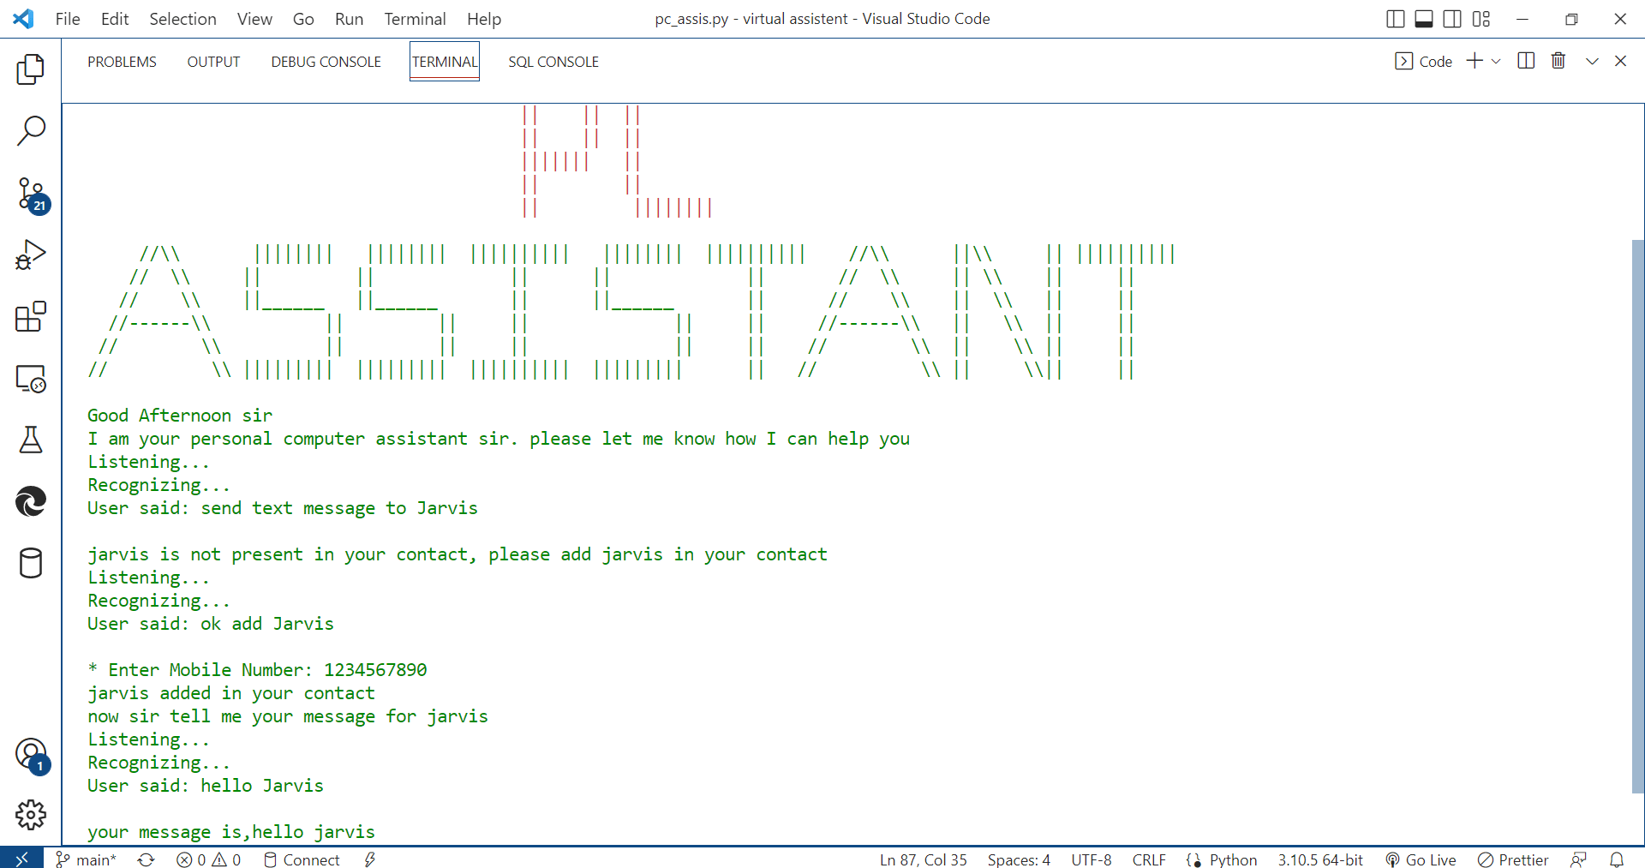
Task: Open the Explorer view in activity bar
Action: point(31,69)
